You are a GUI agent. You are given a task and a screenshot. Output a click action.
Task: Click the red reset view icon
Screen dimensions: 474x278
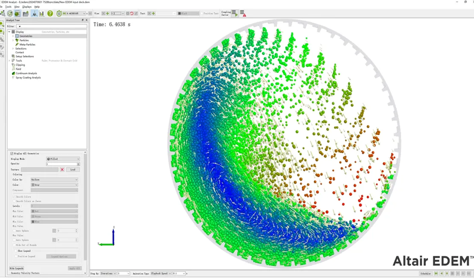tap(132, 14)
